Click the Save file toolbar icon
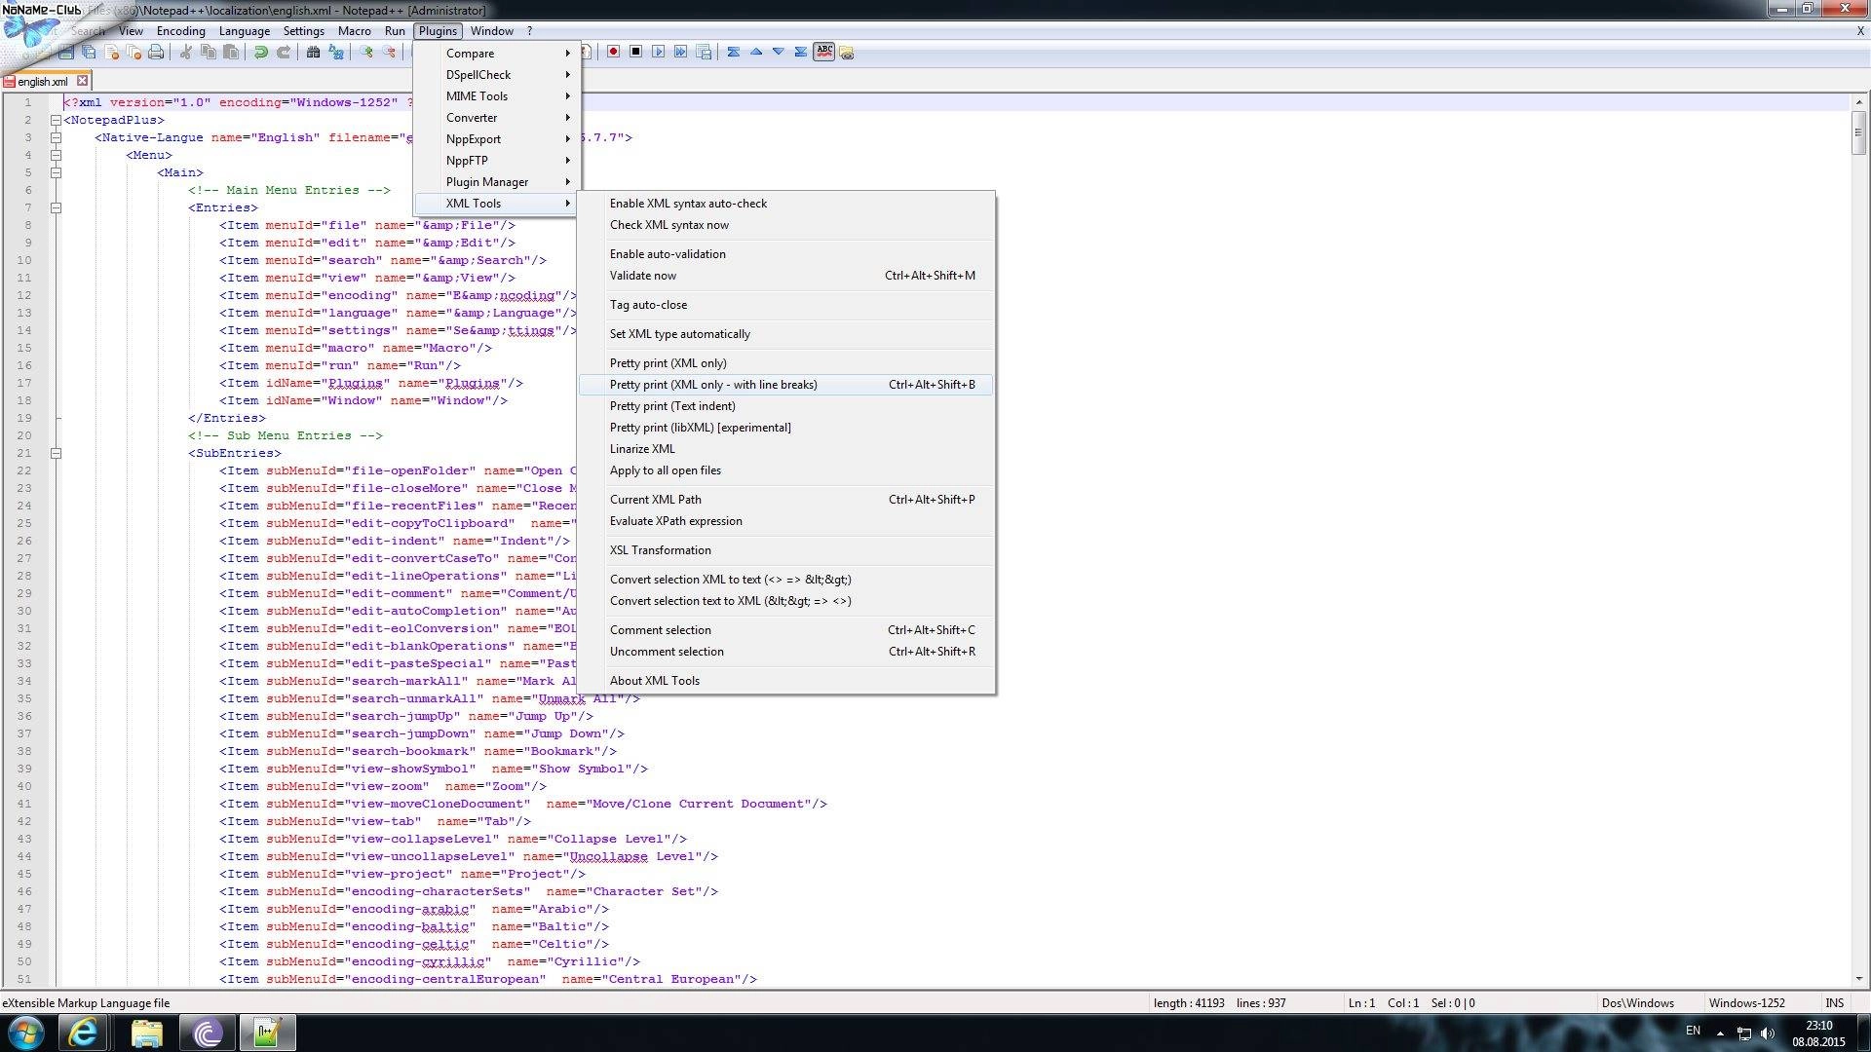The height and width of the screenshot is (1052, 1871). [x=66, y=52]
